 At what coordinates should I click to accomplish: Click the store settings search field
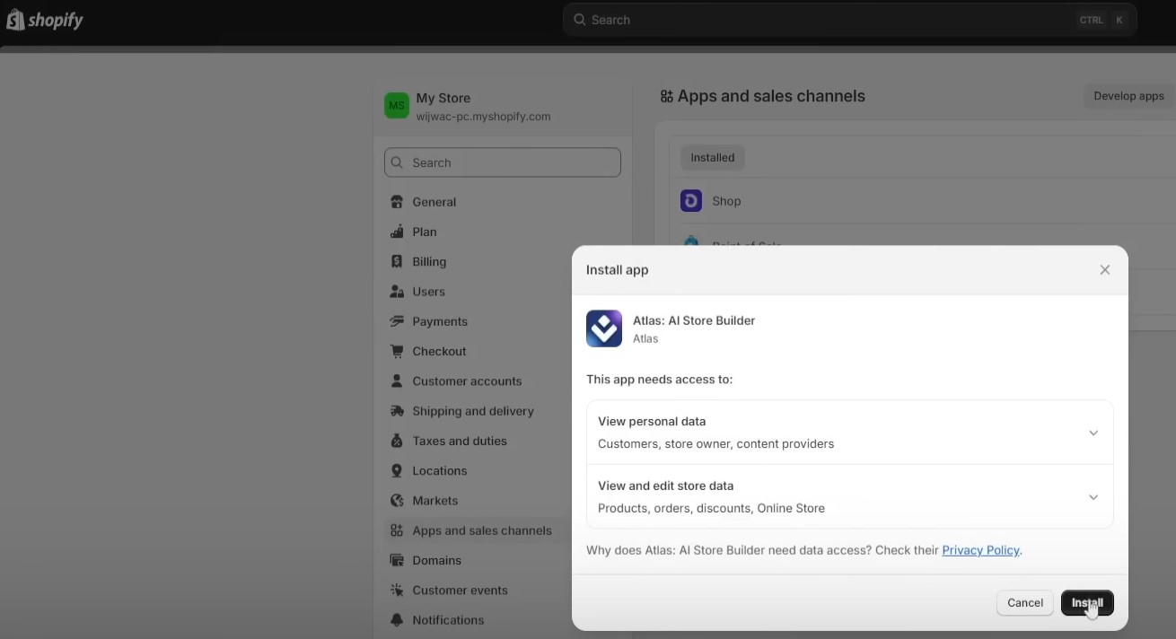click(x=502, y=162)
